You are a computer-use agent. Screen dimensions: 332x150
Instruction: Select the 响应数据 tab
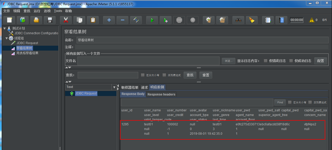(157, 87)
